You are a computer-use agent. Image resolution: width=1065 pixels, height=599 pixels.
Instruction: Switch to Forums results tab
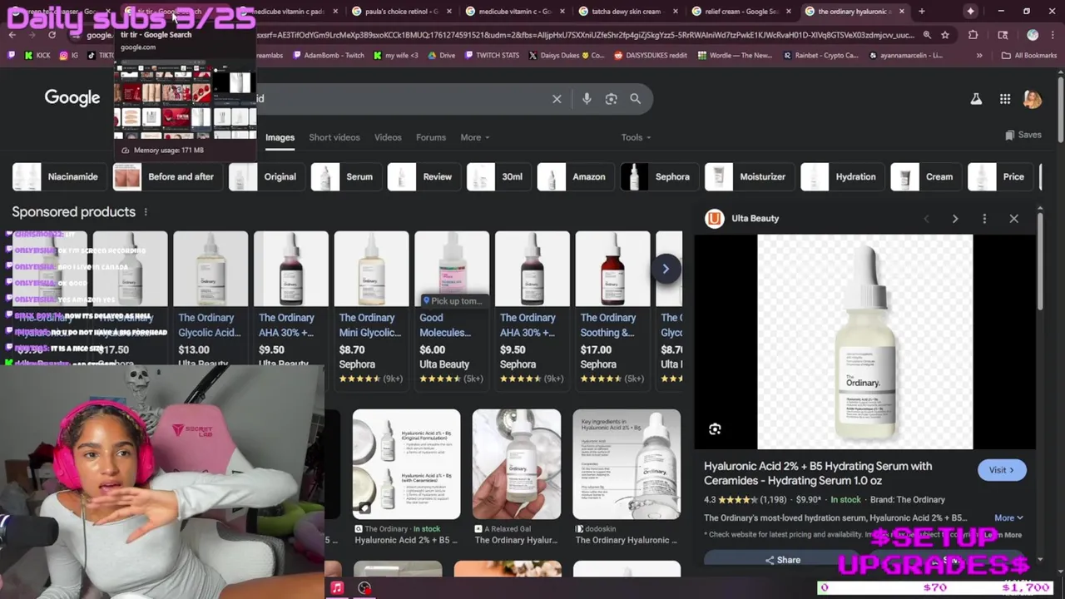pos(431,137)
